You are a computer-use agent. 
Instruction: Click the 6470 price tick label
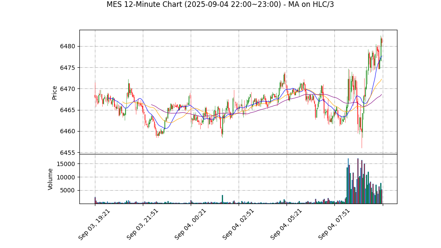pos(68,89)
